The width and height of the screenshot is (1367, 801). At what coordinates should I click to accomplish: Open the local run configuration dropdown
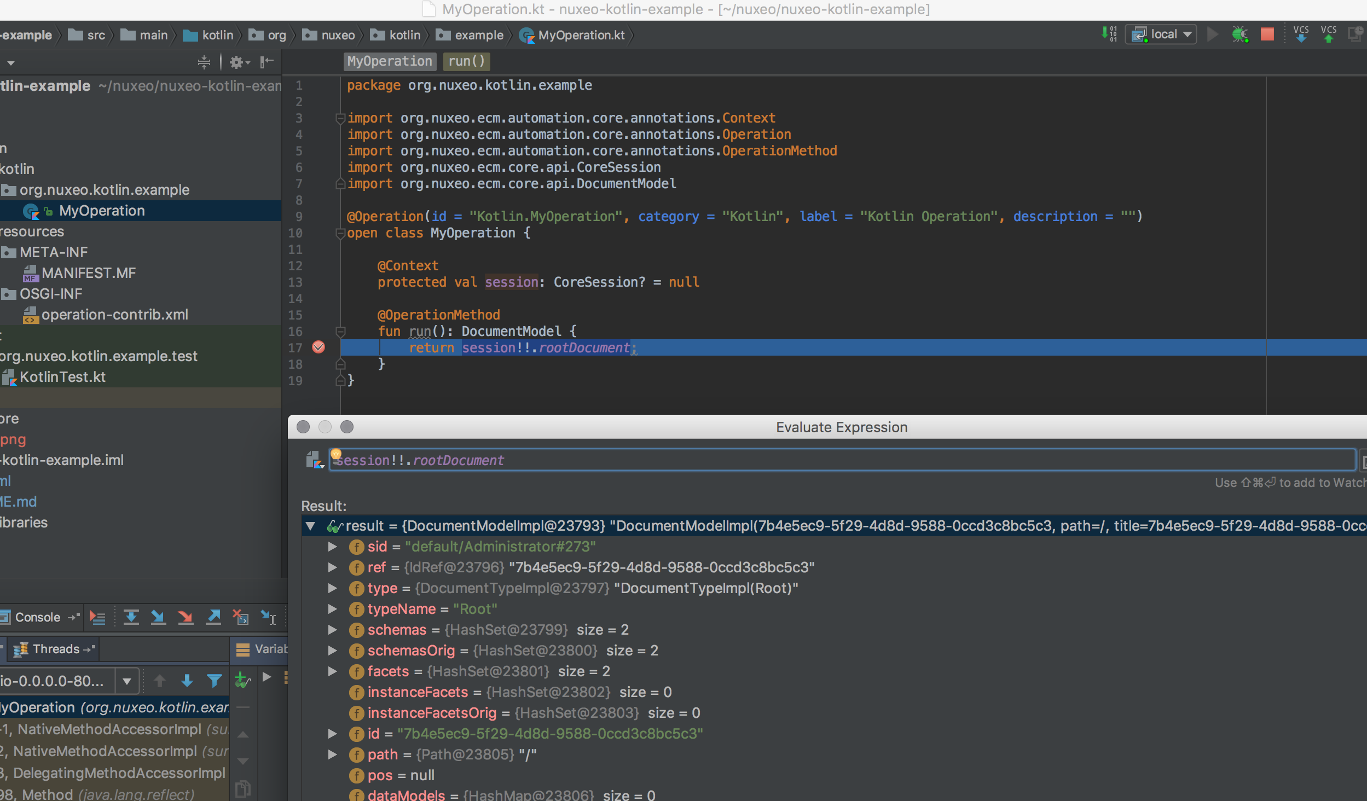1161,34
